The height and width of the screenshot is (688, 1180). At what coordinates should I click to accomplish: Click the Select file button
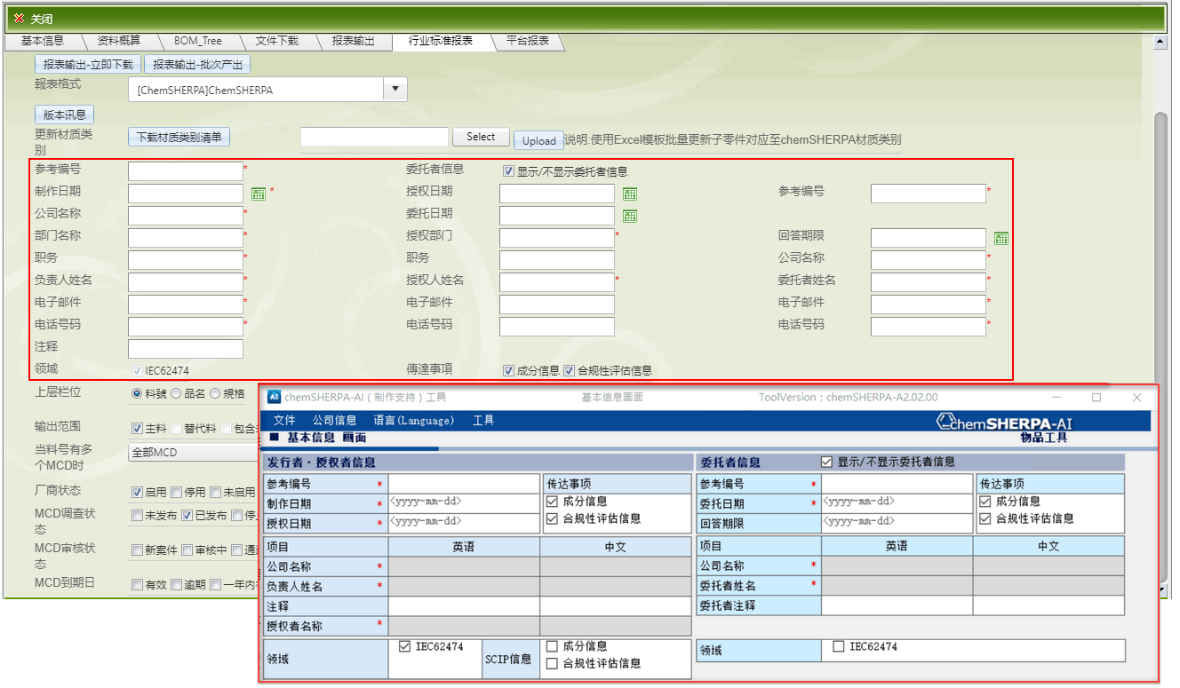[x=481, y=138]
